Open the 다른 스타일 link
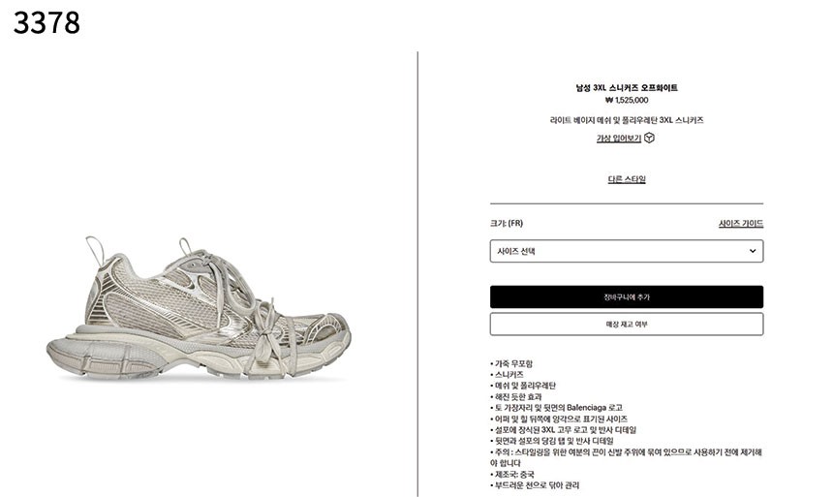This screenshot has height=497, width=833. (627, 179)
